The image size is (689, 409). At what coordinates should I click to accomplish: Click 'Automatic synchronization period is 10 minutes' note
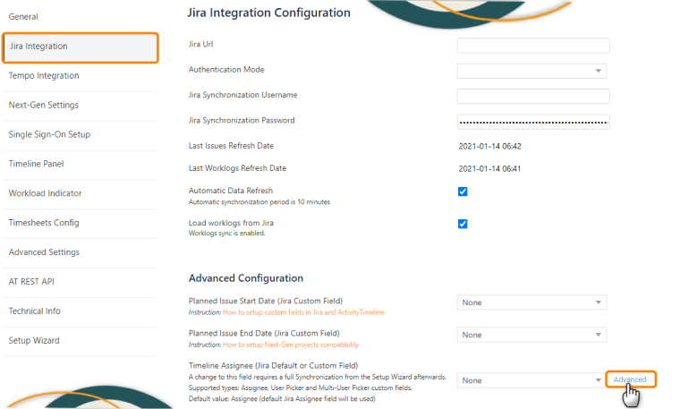(259, 202)
